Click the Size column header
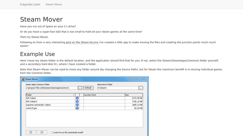Screen dimensions: 243x136 [134, 95]
